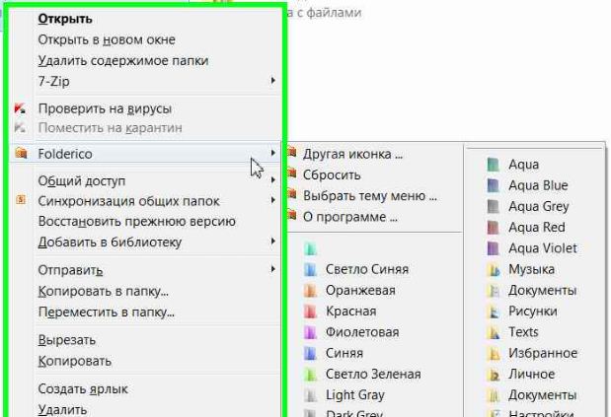Click the Folderico folder icon in context menu

coord(21,153)
